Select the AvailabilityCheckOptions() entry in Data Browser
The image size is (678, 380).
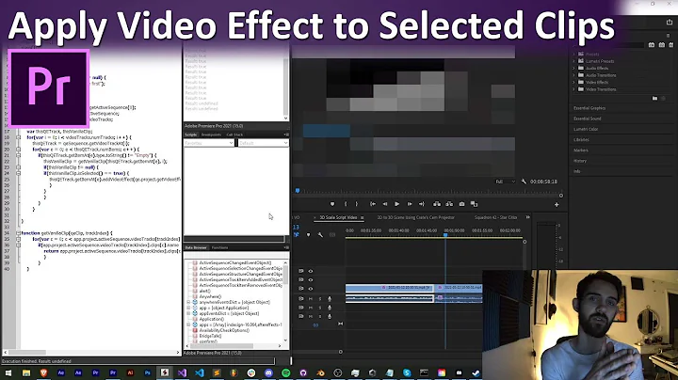tap(224, 330)
